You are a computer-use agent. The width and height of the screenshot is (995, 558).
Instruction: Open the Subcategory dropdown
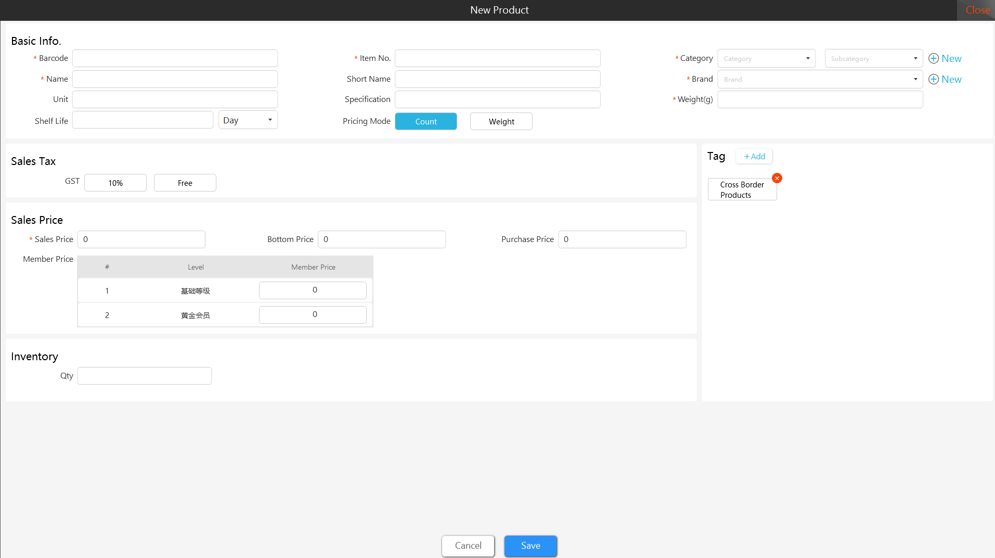tap(874, 58)
